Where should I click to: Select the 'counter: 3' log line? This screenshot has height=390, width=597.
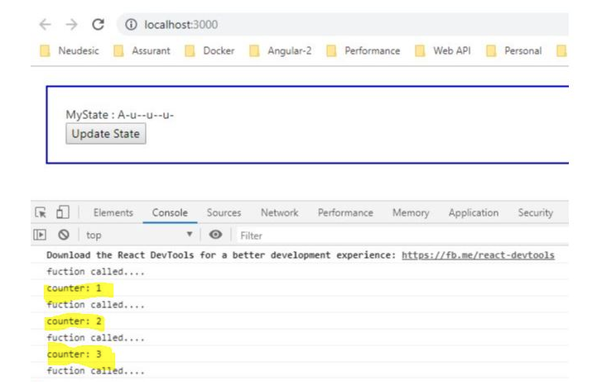click(x=75, y=354)
